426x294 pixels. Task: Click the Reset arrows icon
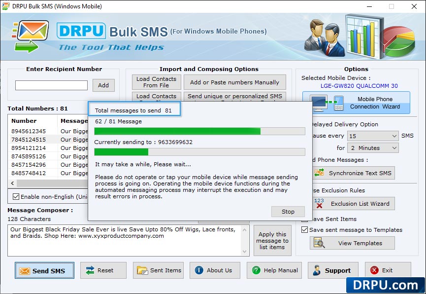pos(90,270)
